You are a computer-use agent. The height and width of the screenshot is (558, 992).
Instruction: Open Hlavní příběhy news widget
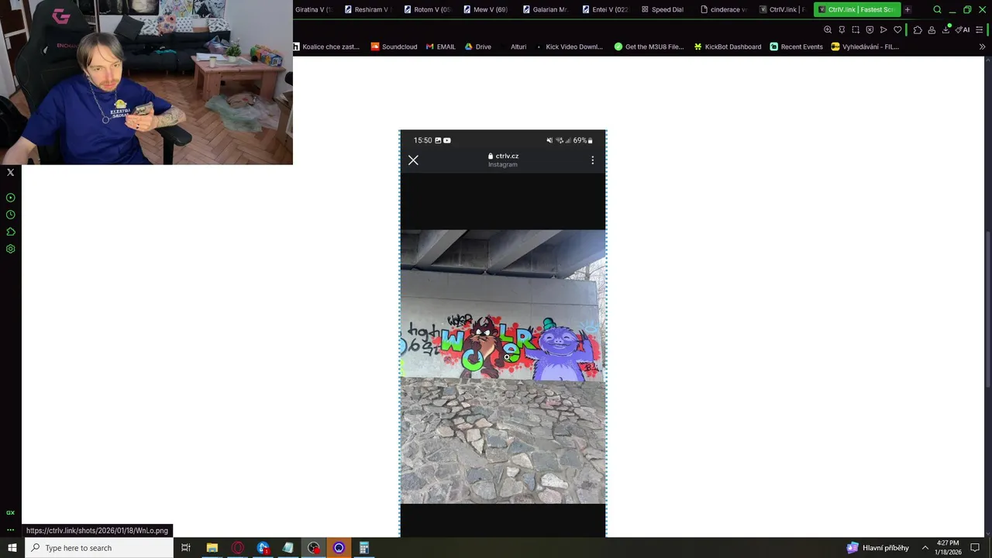click(x=878, y=548)
